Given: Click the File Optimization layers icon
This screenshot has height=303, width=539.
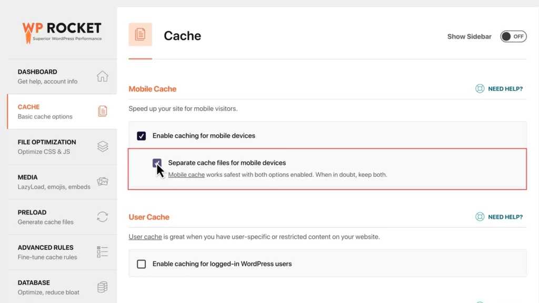Looking at the screenshot, I should (x=103, y=146).
